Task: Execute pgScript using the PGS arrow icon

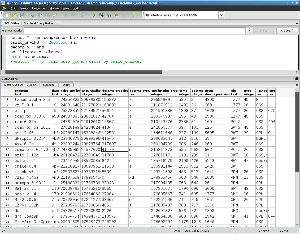Action: click(x=101, y=15)
